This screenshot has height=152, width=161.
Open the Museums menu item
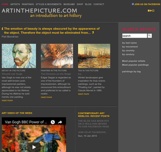69,4
